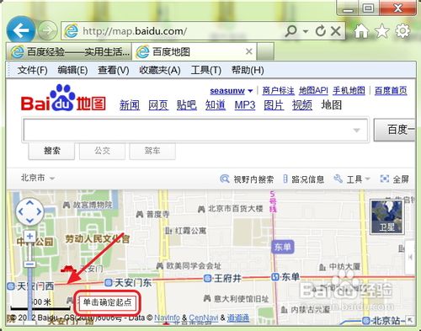
Task: Switch map to 全屏 mode
Action: click(x=394, y=179)
